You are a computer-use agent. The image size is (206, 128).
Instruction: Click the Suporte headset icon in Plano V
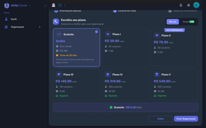click(155, 96)
